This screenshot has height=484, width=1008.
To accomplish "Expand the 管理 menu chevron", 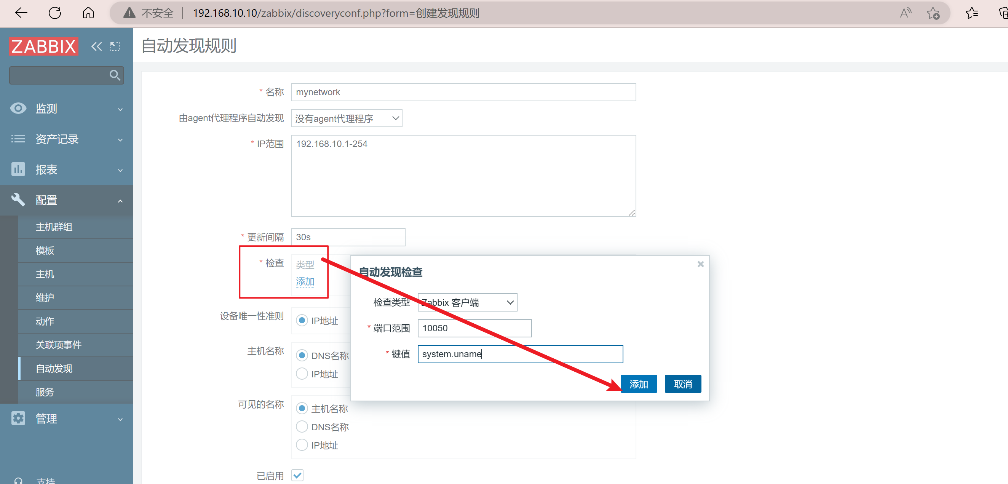I will (120, 420).
